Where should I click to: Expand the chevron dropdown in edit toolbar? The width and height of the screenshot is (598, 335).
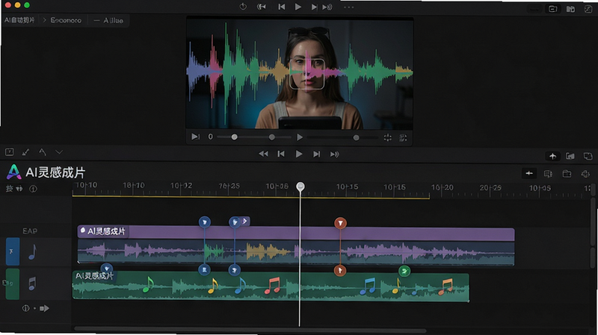click(59, 152)
